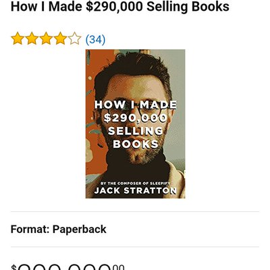Click the Format: label
Viewport: 270px width, 270px height.
30,230
